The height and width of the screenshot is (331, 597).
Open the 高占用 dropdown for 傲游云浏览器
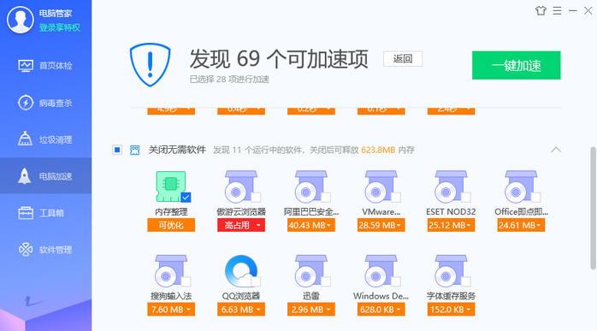241,225
